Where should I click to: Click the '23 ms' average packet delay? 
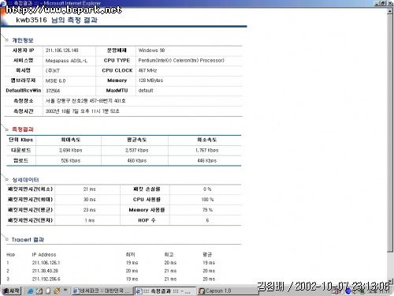(90, 210)
